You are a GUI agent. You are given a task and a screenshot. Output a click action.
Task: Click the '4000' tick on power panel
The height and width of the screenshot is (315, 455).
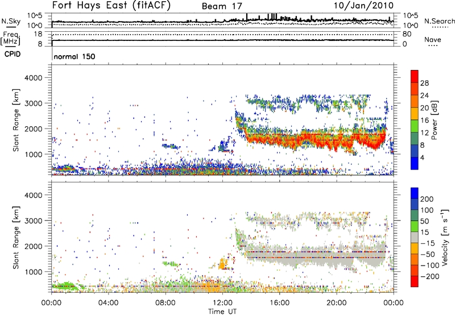coord(33,78)
